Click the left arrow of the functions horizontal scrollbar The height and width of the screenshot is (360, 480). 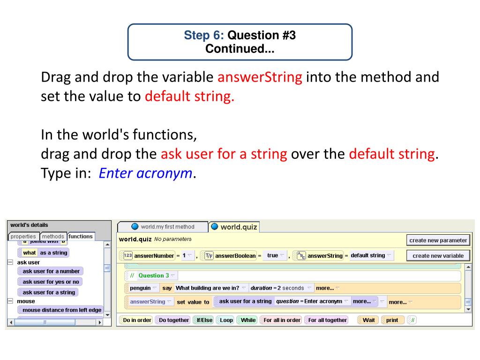pos(11,322)
